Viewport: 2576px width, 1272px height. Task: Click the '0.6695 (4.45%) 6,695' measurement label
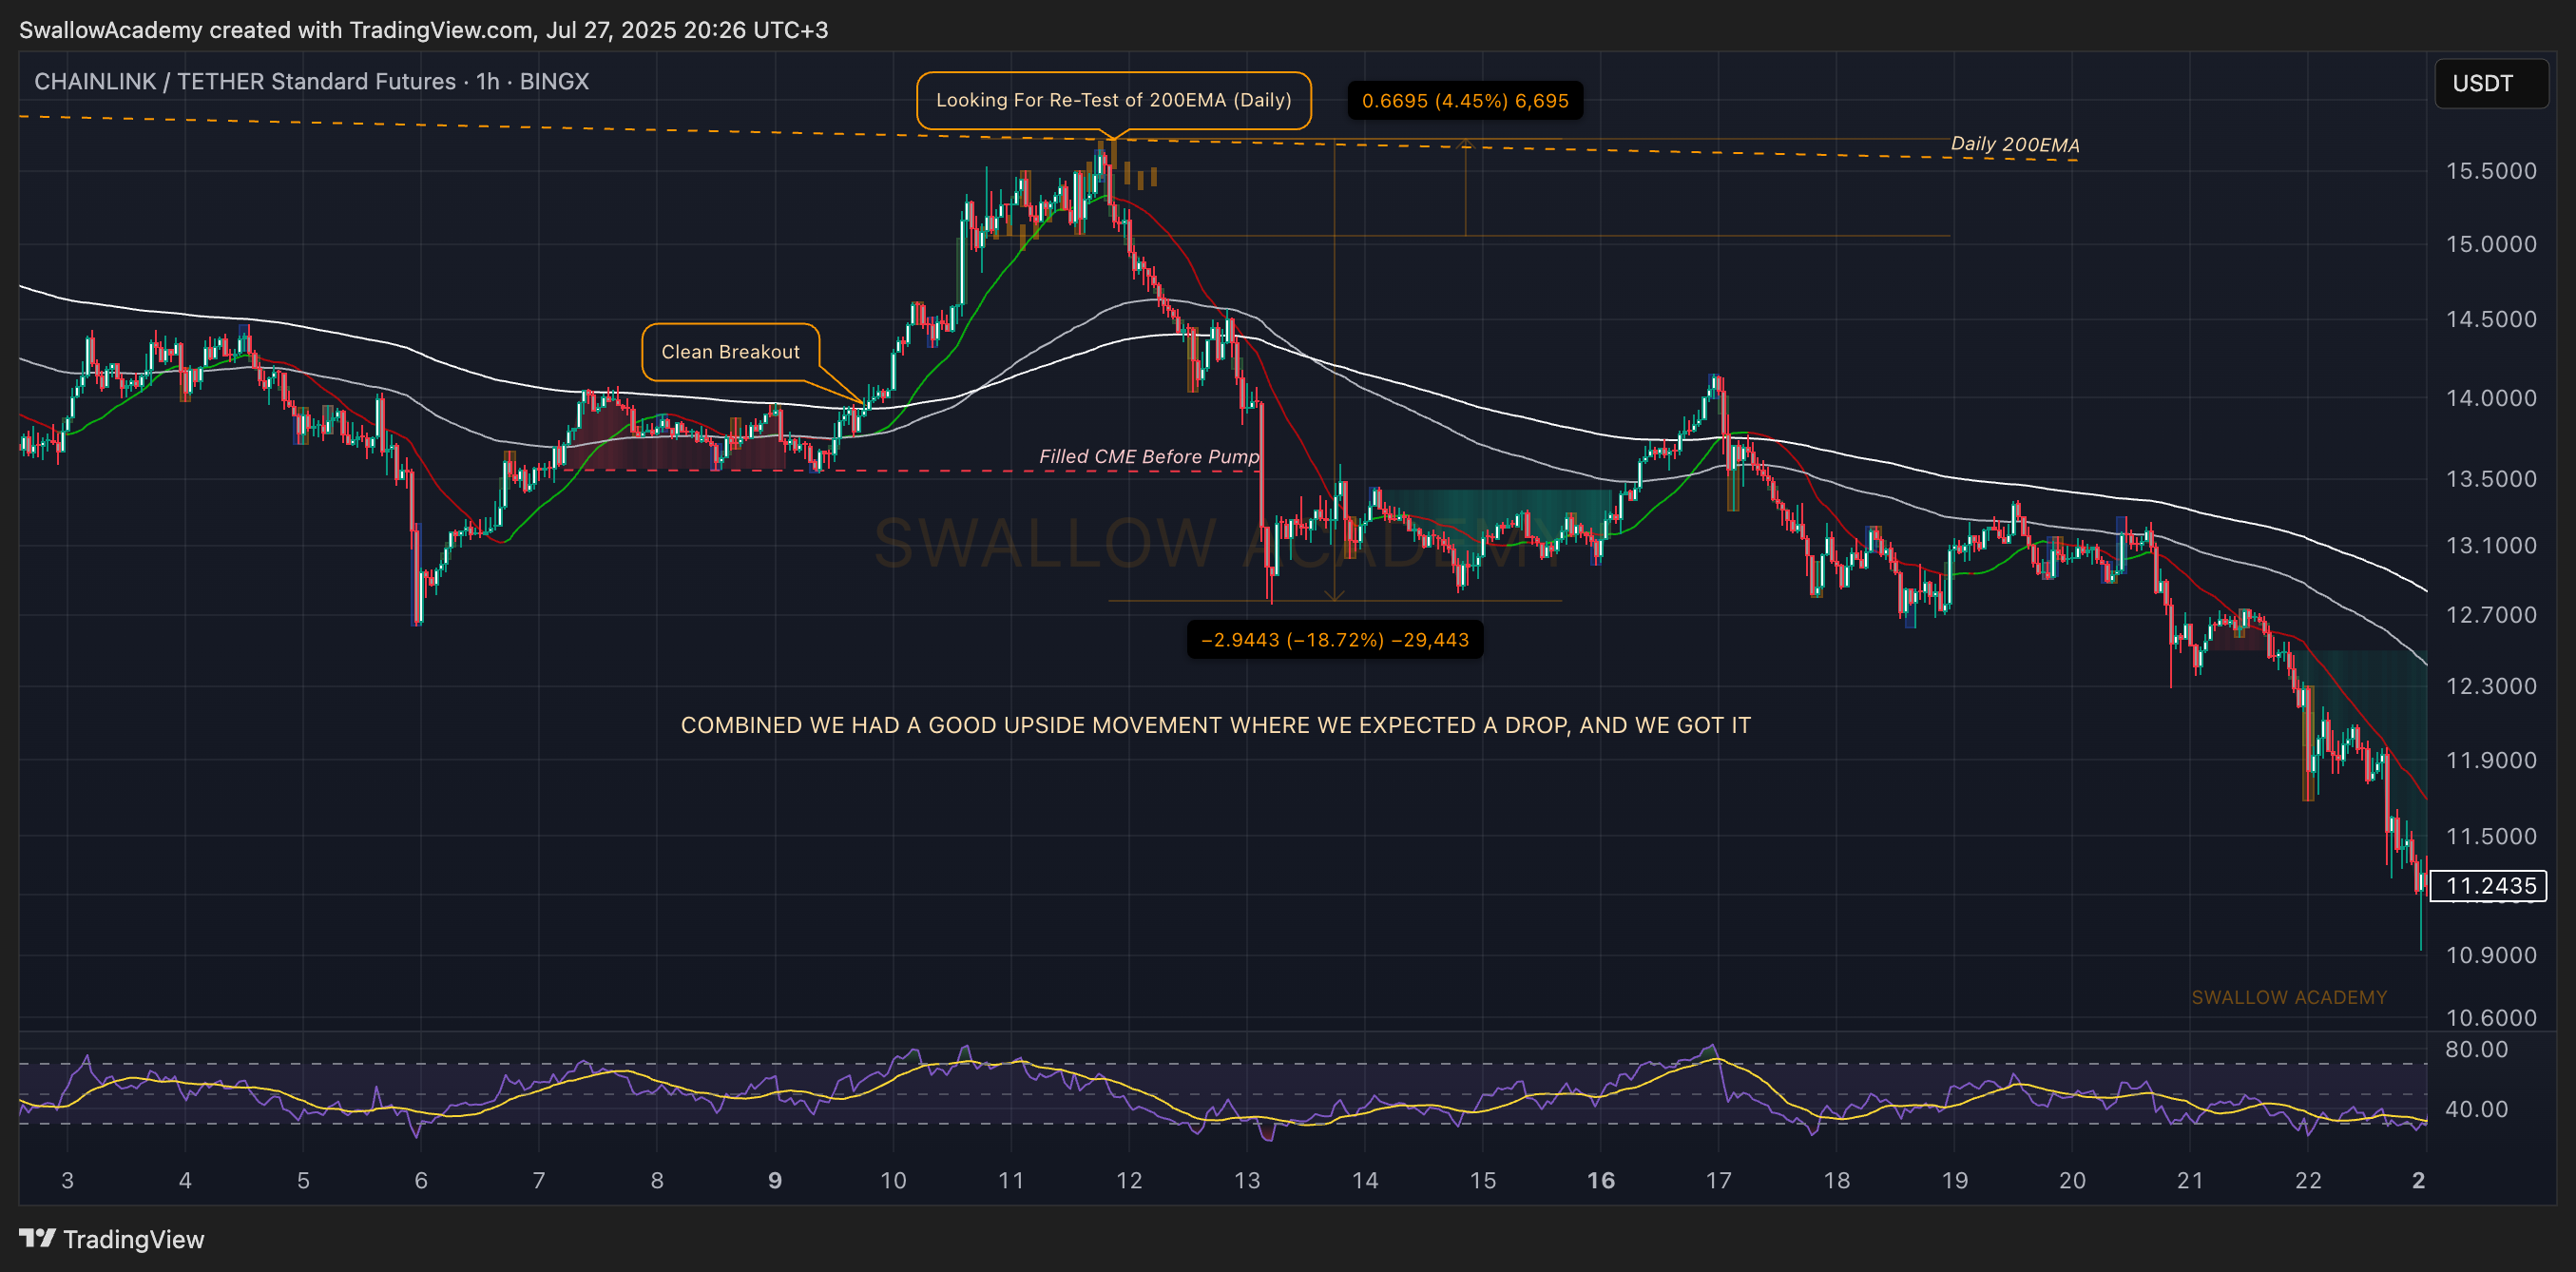pyautogui.click(x=1465, y=101)
